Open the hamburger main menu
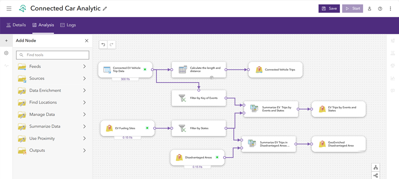 point(9,9)
